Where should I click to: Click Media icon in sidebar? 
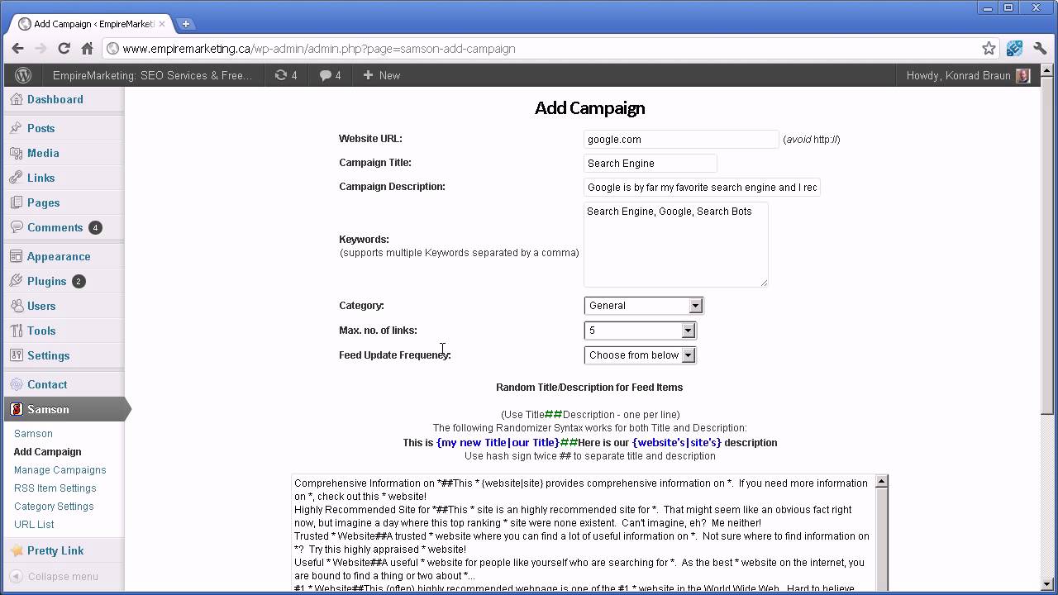(16, 153)
